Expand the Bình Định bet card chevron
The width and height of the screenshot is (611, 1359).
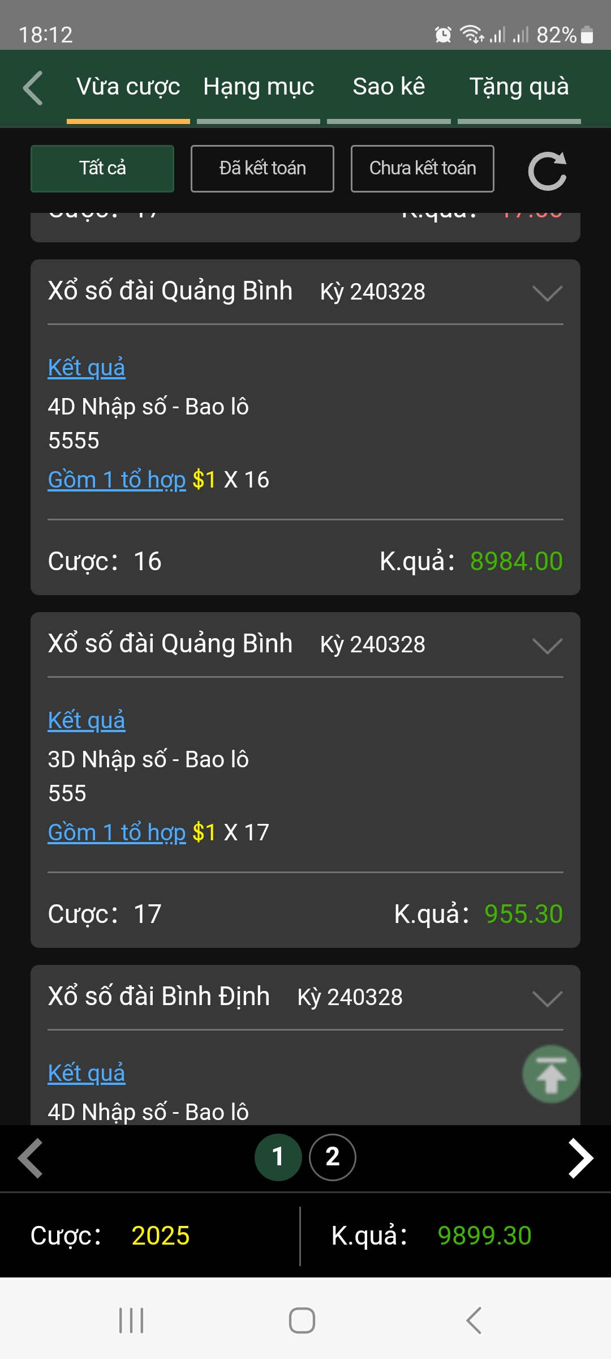tap(547, 998)
